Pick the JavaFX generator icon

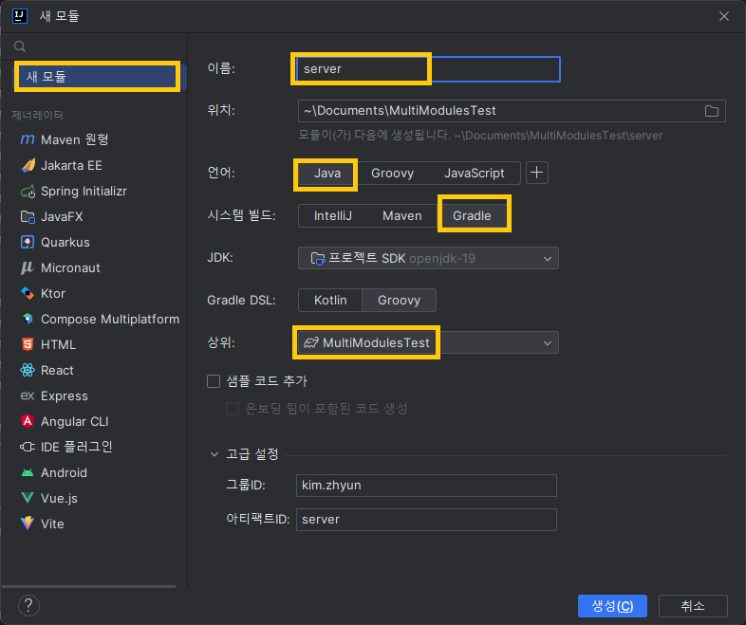click(28, 217)
